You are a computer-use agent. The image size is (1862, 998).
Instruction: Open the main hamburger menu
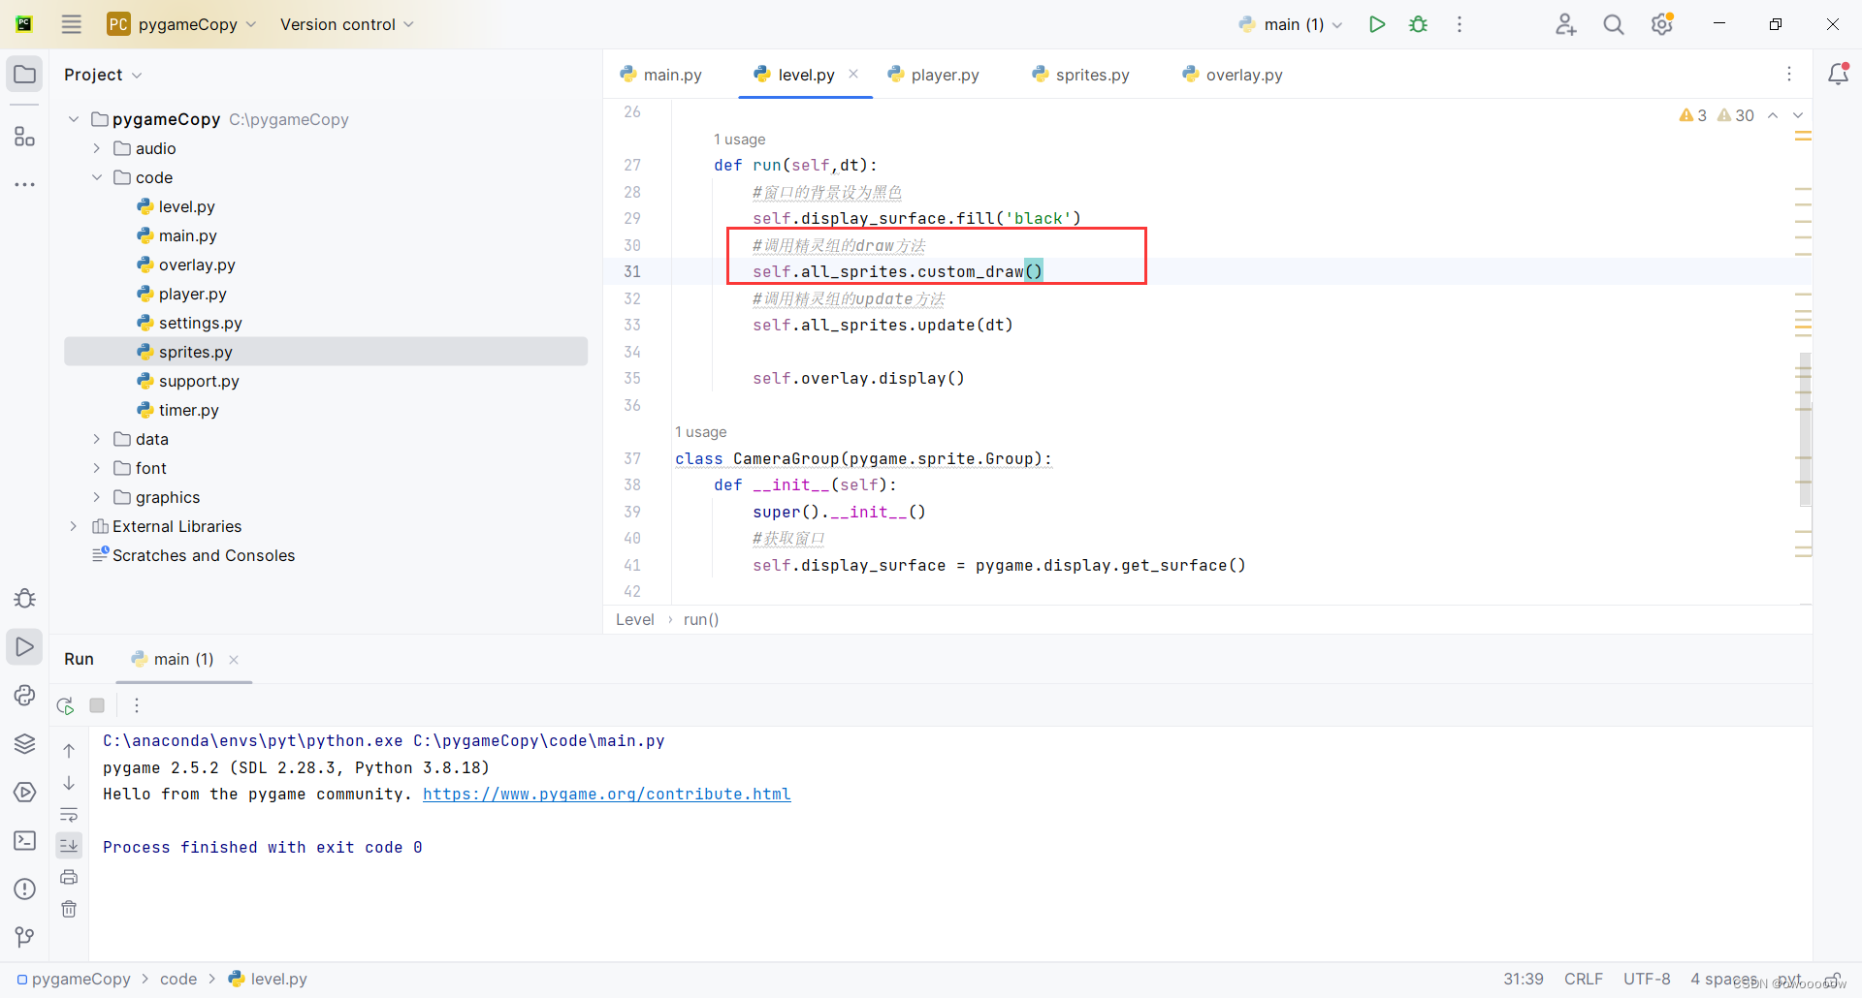[x=71, y=24]
